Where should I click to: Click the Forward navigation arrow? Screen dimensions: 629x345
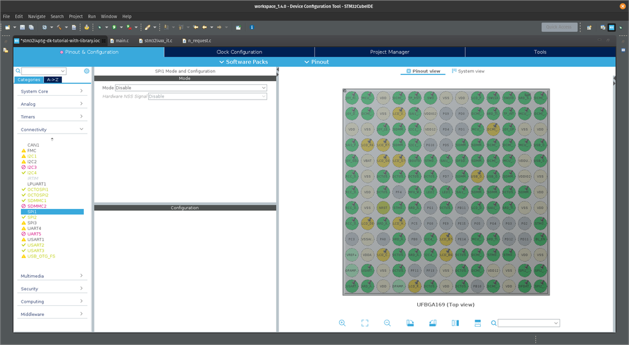(x=219, y=27)
